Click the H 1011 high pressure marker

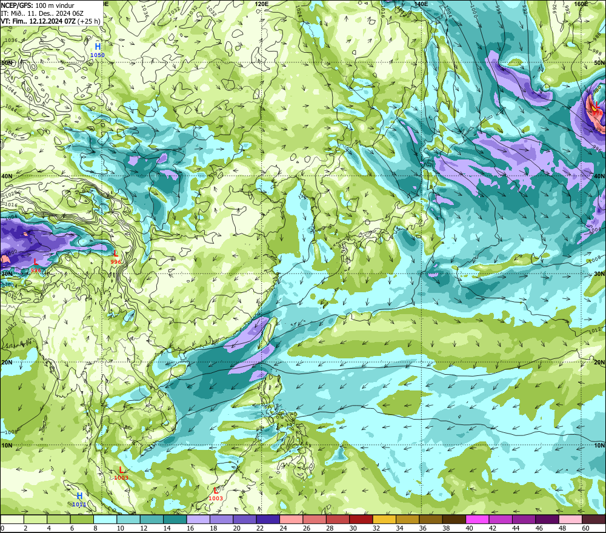point(79,500)
